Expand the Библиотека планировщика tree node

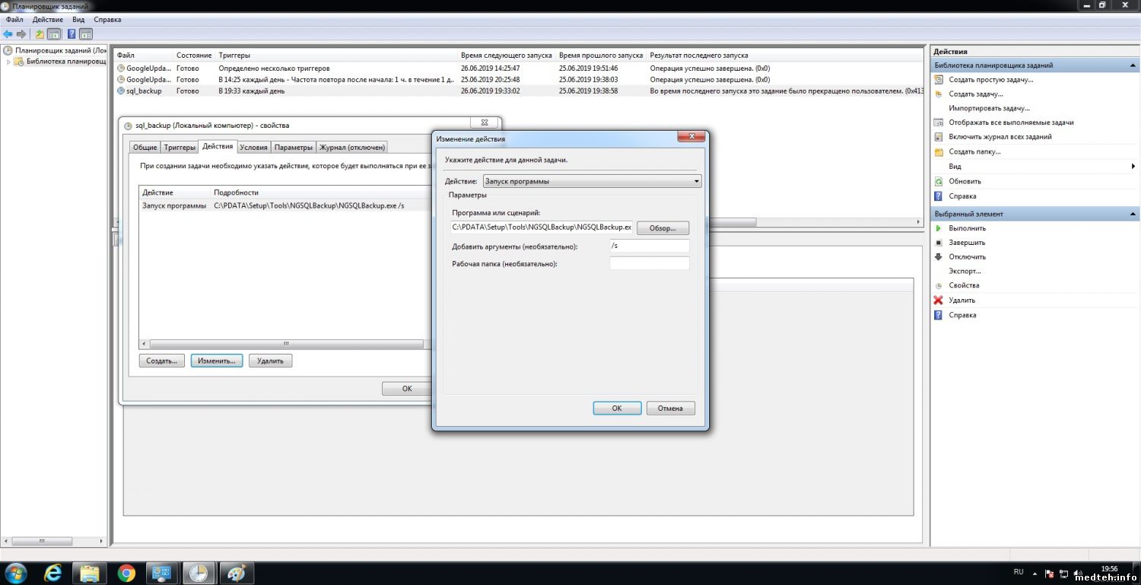click(8, 62)
